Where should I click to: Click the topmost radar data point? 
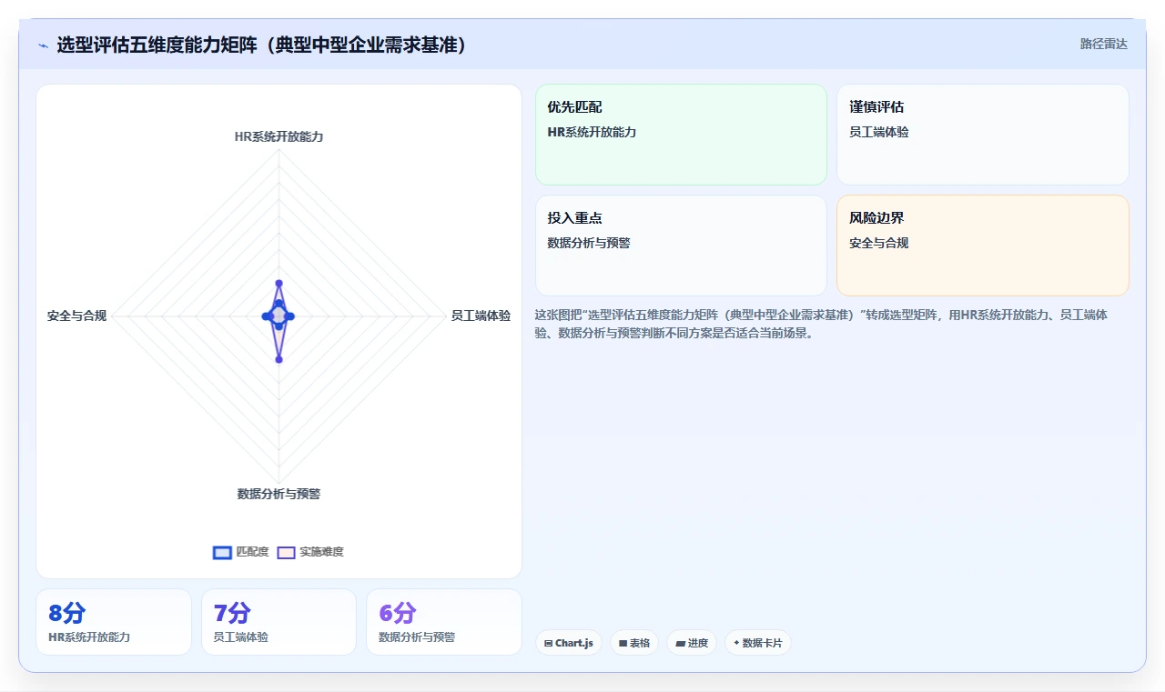[x=279, y=283]
